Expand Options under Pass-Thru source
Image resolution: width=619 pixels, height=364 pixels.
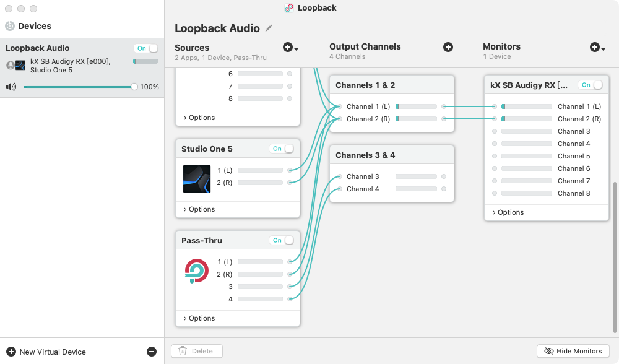199,318
